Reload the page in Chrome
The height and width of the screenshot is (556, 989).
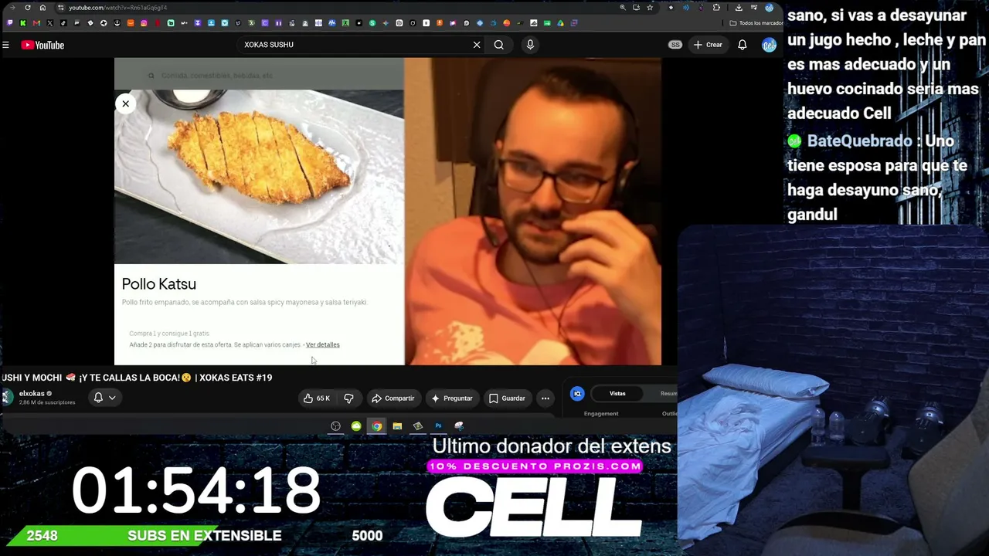click(28, 8)
